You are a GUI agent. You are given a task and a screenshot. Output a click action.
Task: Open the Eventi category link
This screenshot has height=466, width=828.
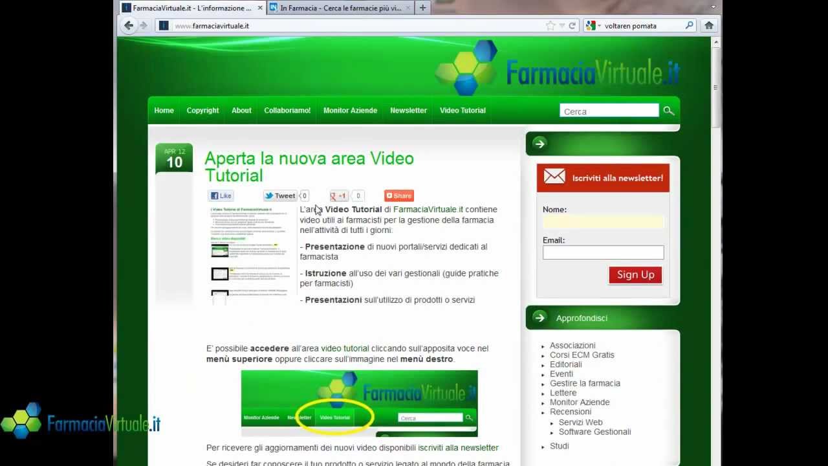(x=561, y=373)
